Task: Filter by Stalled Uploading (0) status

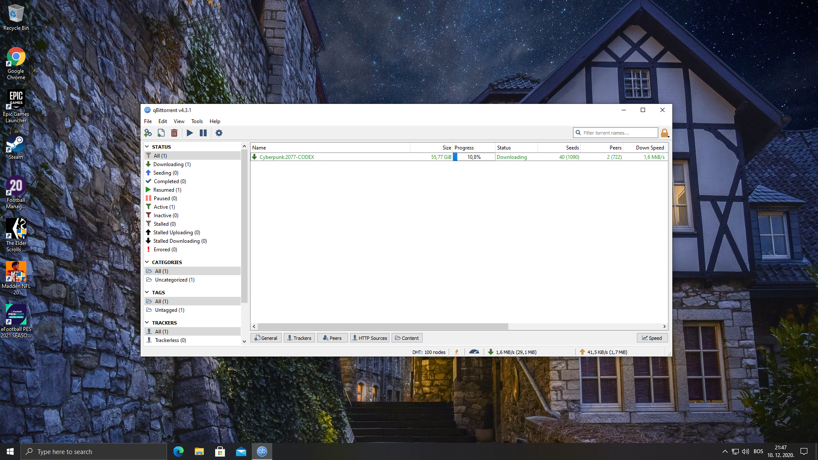Action: pyautogui.click(x=193, y=232)
